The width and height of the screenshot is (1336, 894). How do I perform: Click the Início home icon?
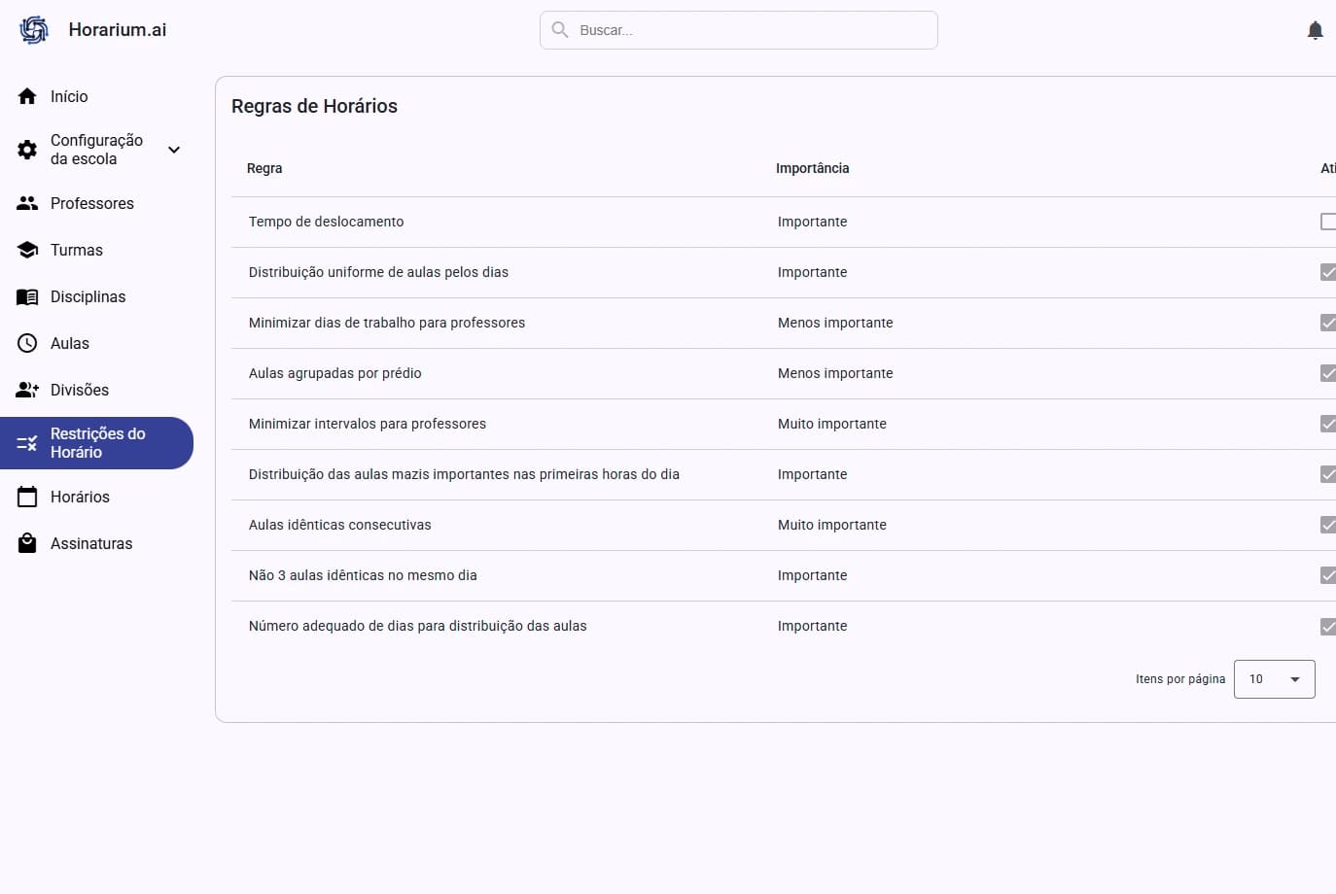pyautogui.click(x=27, y=96)
